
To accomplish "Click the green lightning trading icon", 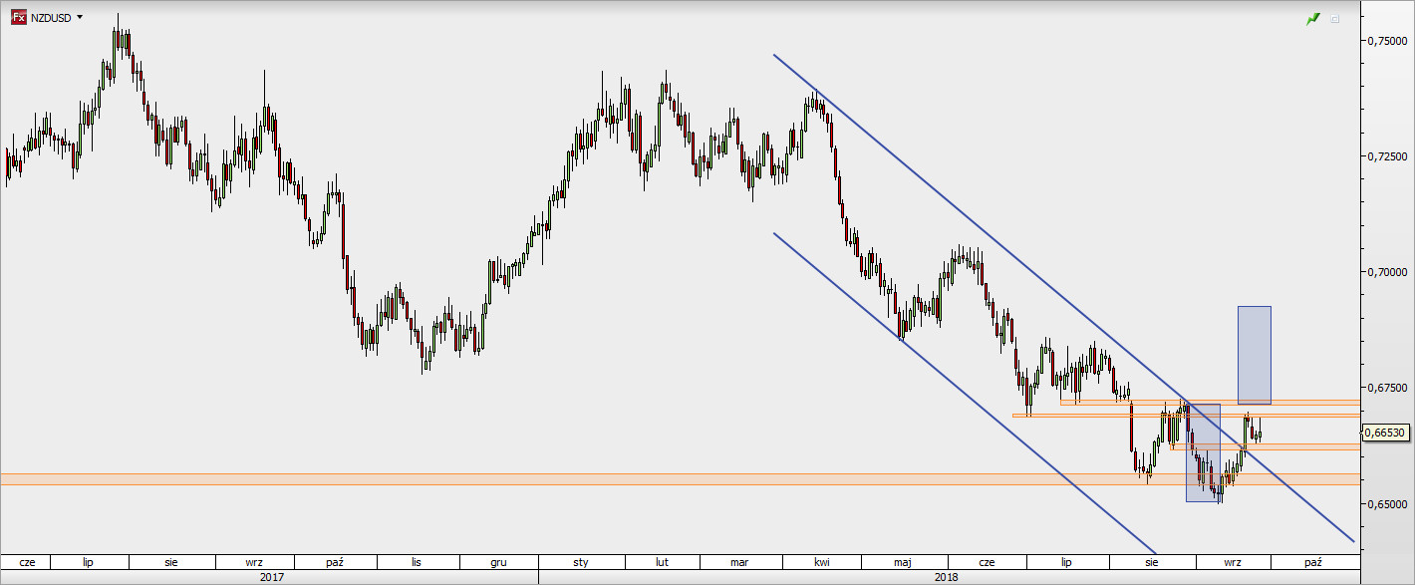I will point(1313,18).
